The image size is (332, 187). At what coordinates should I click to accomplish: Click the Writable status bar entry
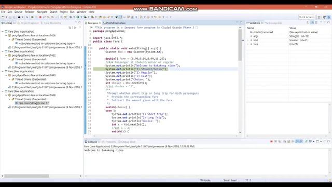(x=205, y=180)
